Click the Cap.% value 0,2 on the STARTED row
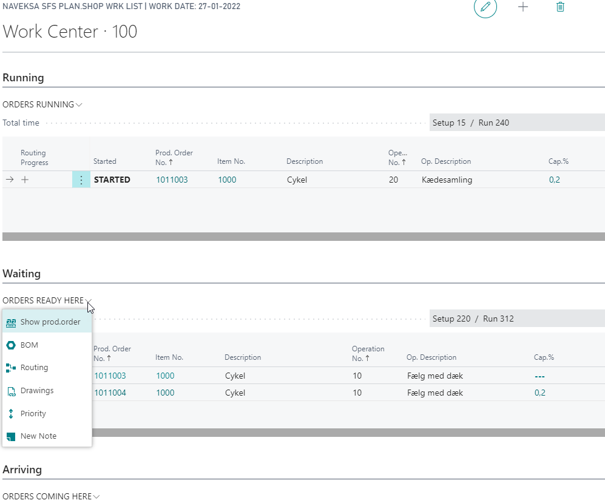This screenshot has width=605, height=503. (554, 179)
